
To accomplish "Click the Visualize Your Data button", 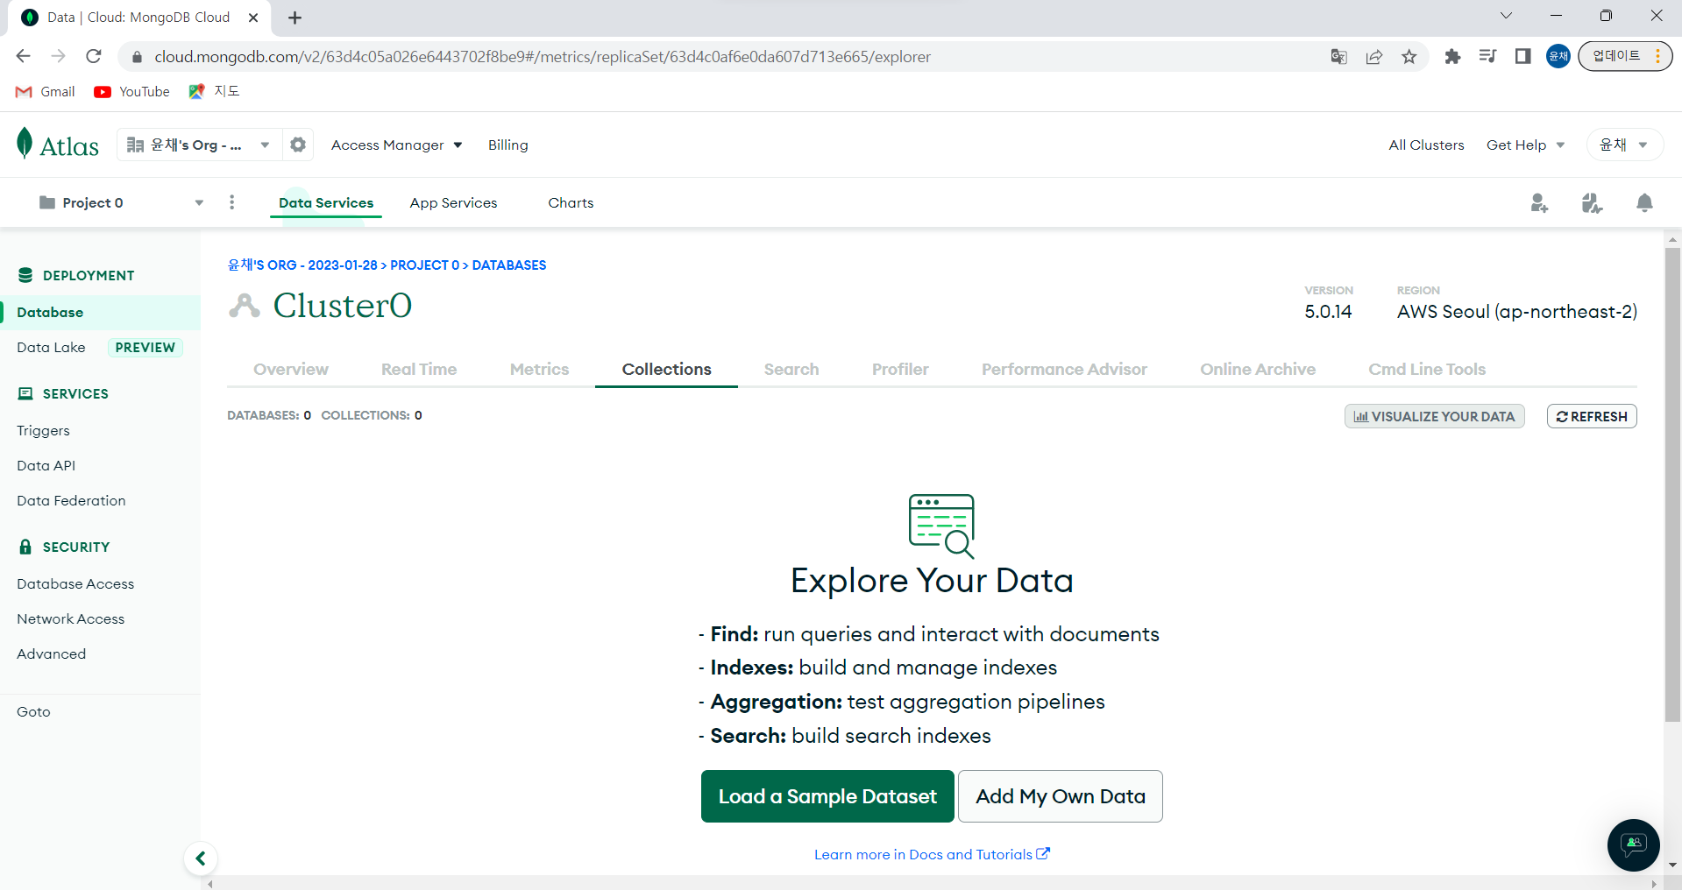I will pyautogui.click(x=1434, y=416).
